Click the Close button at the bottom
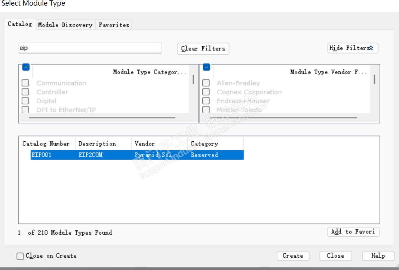Screen dimensions: 399x270 [335, 256]
